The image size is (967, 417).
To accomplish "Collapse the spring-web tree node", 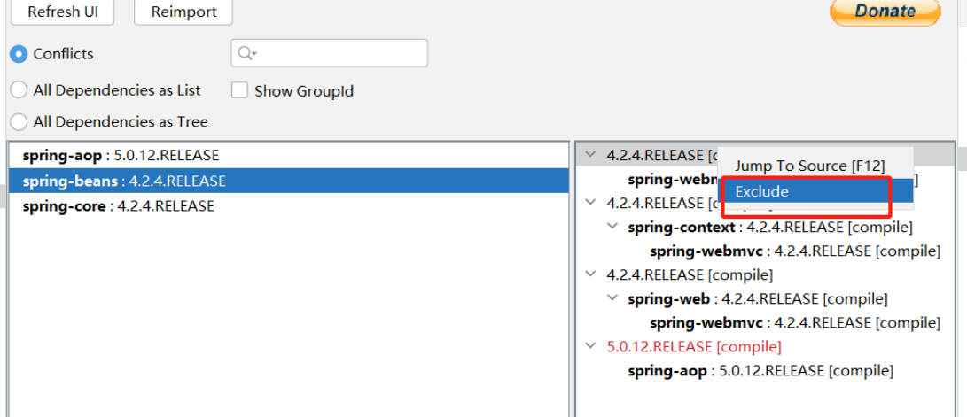I will click(612, 299).
